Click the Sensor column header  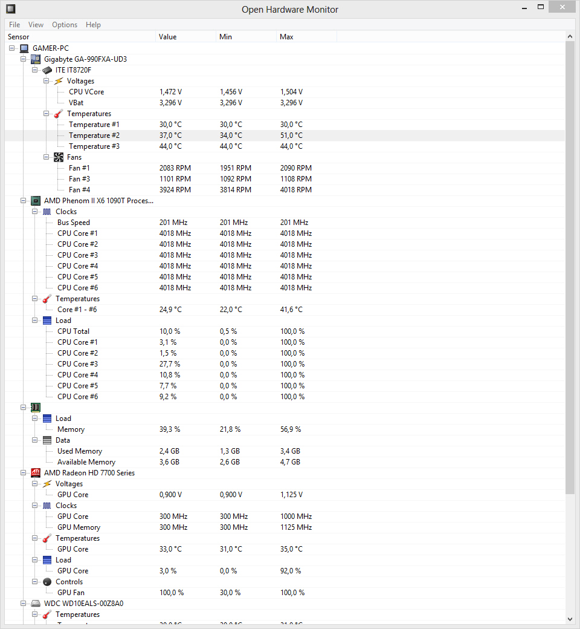(x=80, y=36)
